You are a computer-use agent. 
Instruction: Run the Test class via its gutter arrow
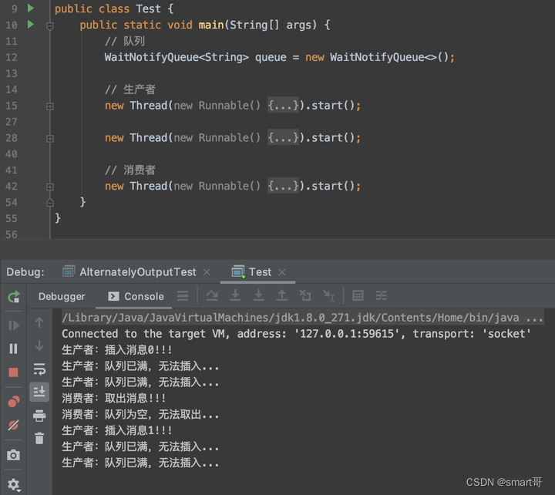tap(31, 8)
